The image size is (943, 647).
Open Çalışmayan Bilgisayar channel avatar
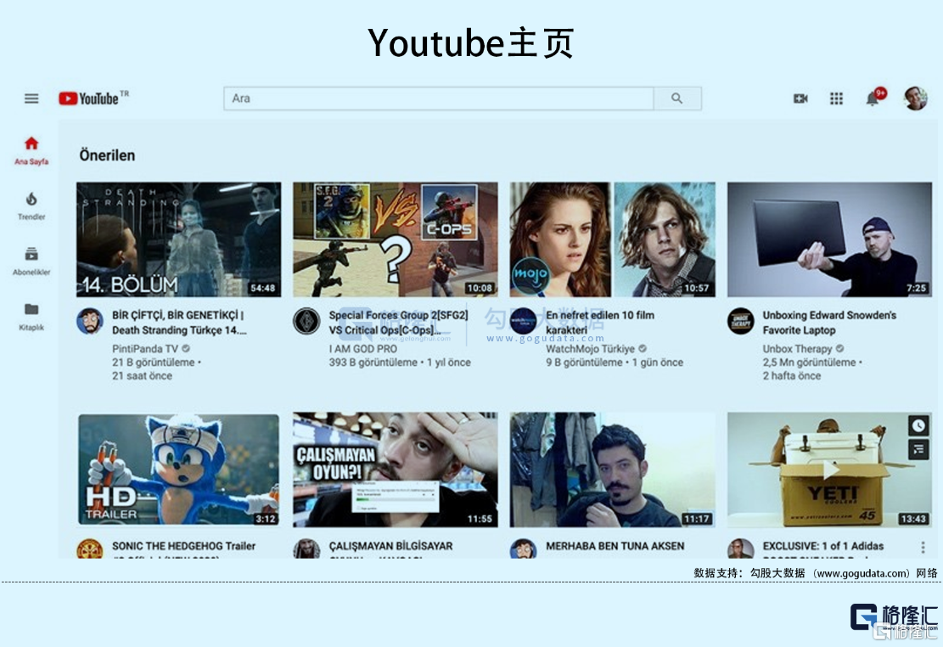point(306,549)
